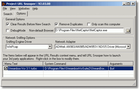
Task: Enable the DebugMode checkbox
Action: coord(8,30)
